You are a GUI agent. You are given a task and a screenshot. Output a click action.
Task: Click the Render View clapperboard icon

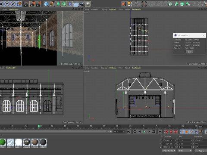tap(26, 4)
